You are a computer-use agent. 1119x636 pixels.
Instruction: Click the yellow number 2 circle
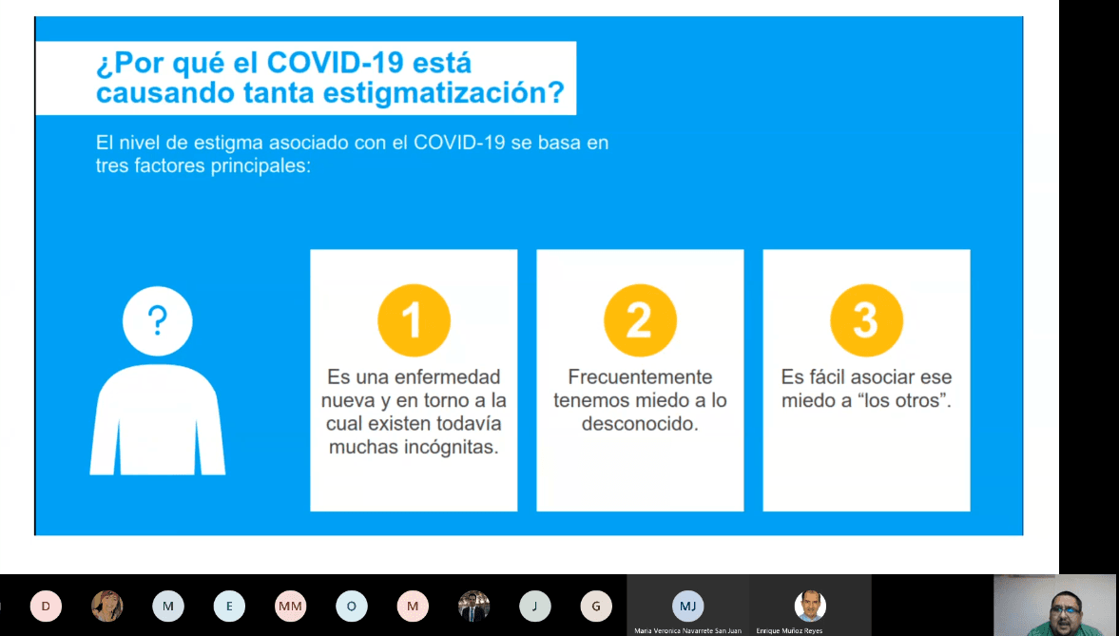pos(640,320)
